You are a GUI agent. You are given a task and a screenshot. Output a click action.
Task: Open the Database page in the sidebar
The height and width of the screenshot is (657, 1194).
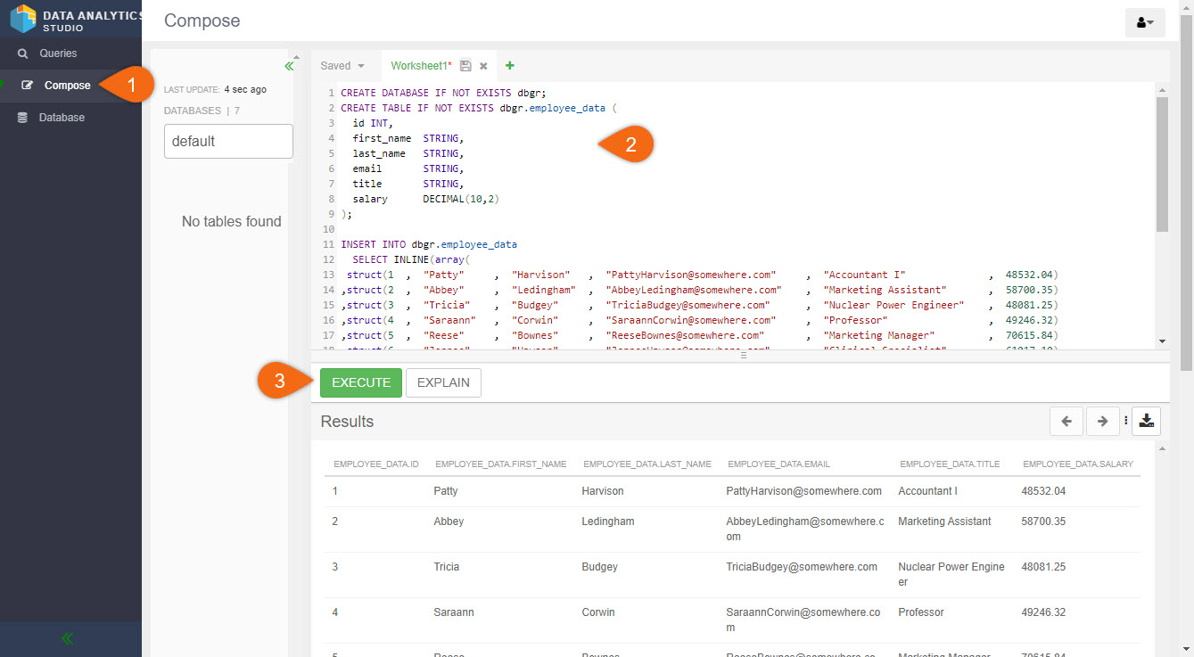pyautogui.click(x=62, y=118)
